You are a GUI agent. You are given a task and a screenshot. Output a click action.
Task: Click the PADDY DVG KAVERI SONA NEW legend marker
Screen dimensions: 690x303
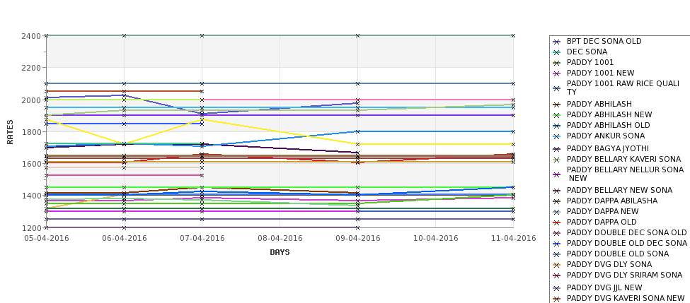click(557, 299)
